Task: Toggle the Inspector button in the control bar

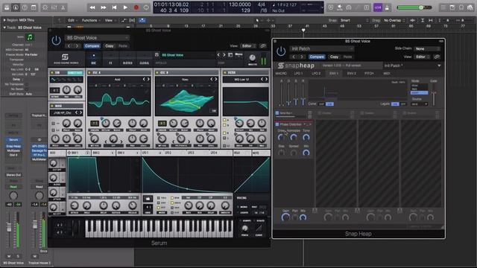Action: pyautogui.click(x=16, y=7)
